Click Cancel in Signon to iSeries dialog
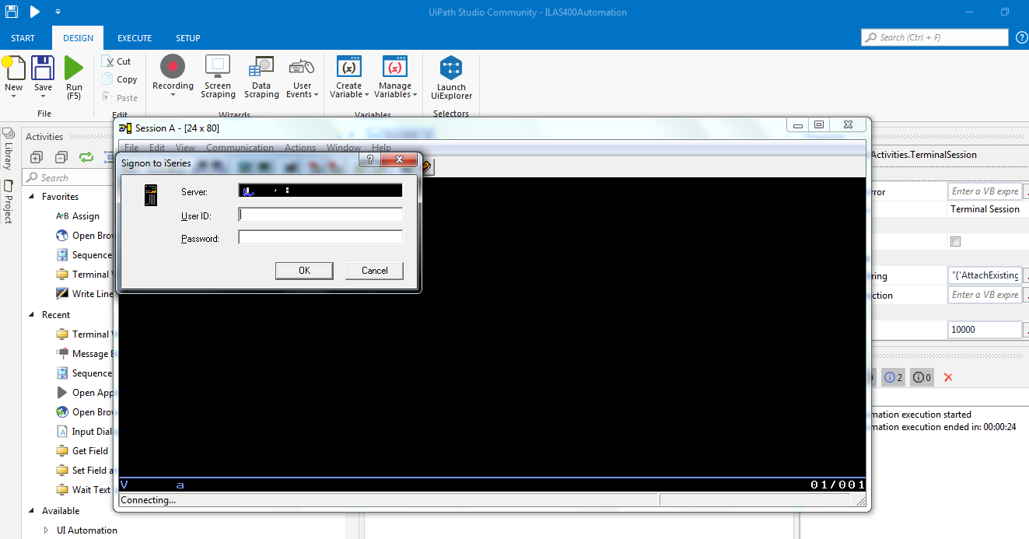Image resolution: width=1029 pixels, height=539 pixels. tap(375, 271)
